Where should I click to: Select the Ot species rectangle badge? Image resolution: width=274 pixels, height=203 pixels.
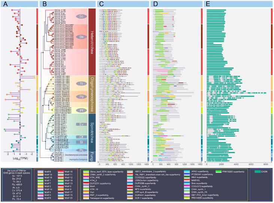[82, 137]
